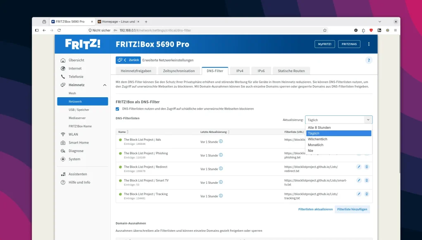
Task: Click the Internet globe icon
Action: pyautogui.click(x=63, y=68)
